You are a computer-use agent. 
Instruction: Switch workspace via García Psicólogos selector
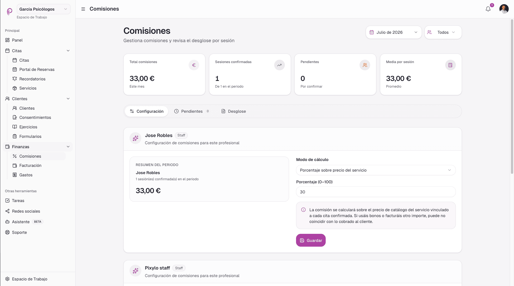click(43, 9)
